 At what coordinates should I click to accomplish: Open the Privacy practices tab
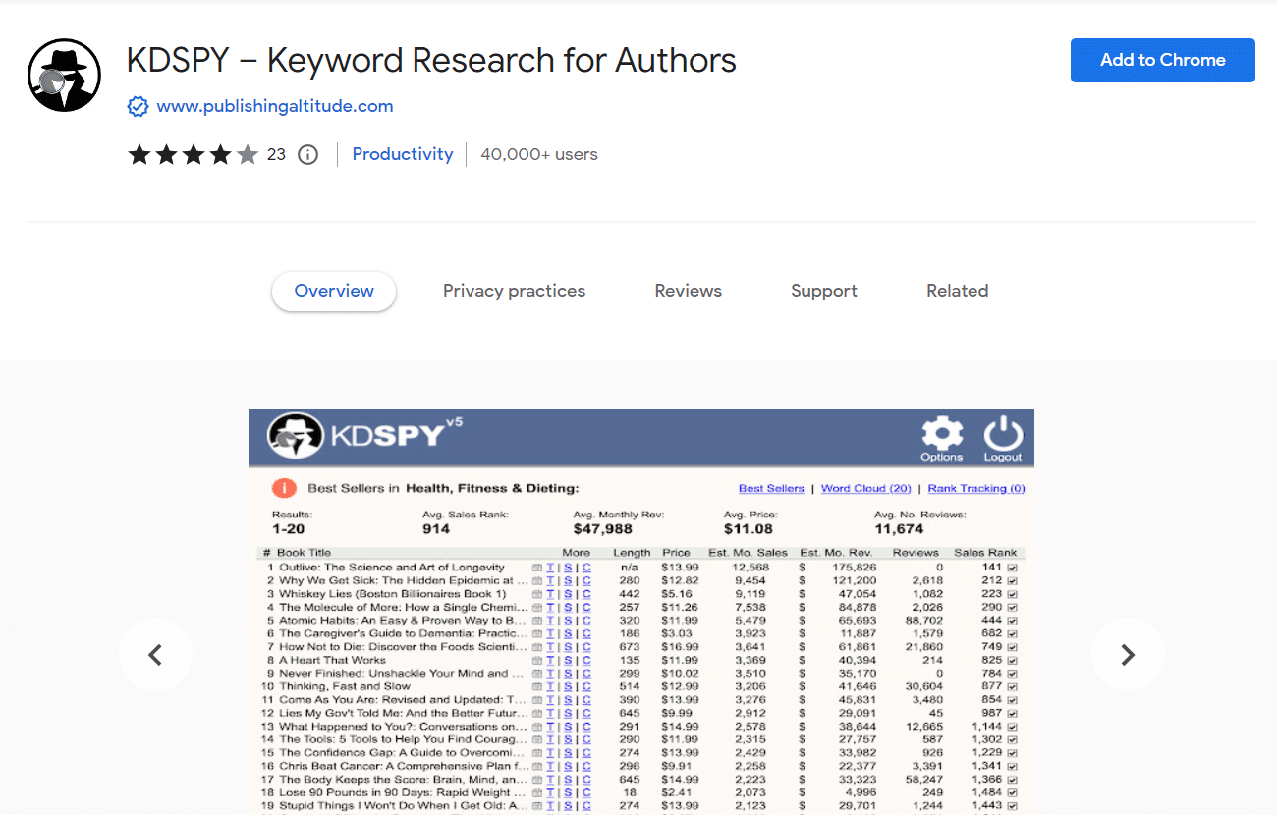[514, 292]
